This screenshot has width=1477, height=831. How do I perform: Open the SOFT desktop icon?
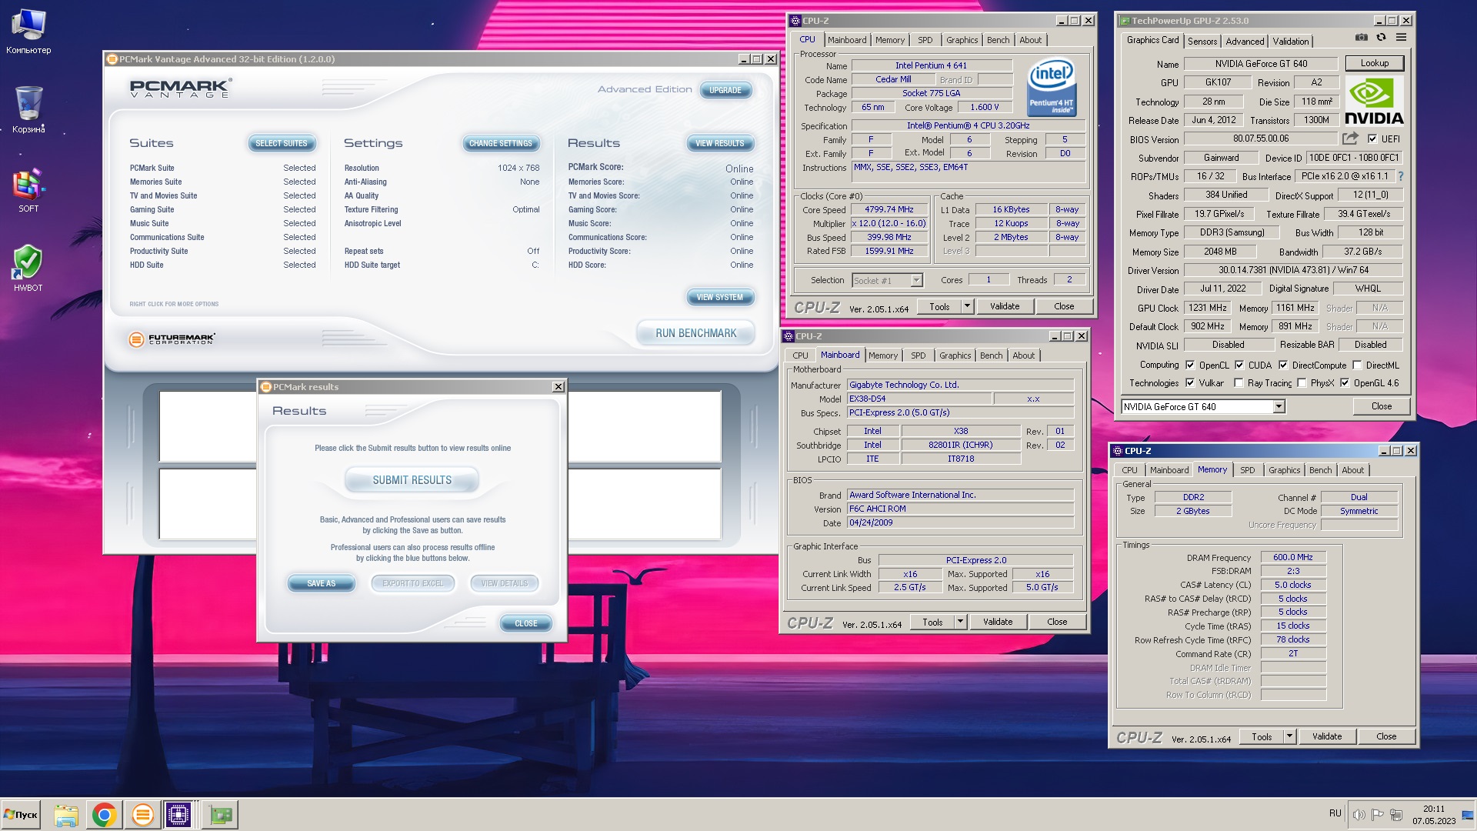pyautogui.click(x=28, y=190)
